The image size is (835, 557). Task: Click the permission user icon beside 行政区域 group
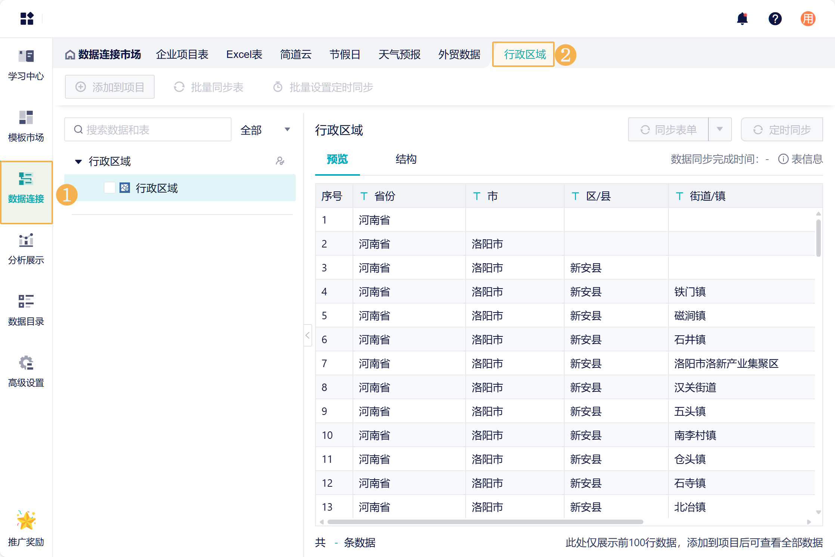pos(280,161)
